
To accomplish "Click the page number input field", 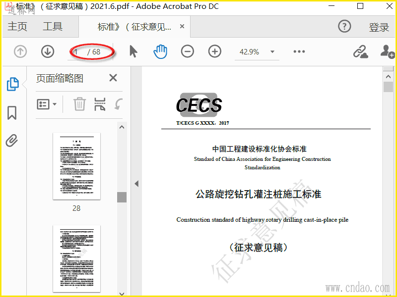I will coord(77,52).
